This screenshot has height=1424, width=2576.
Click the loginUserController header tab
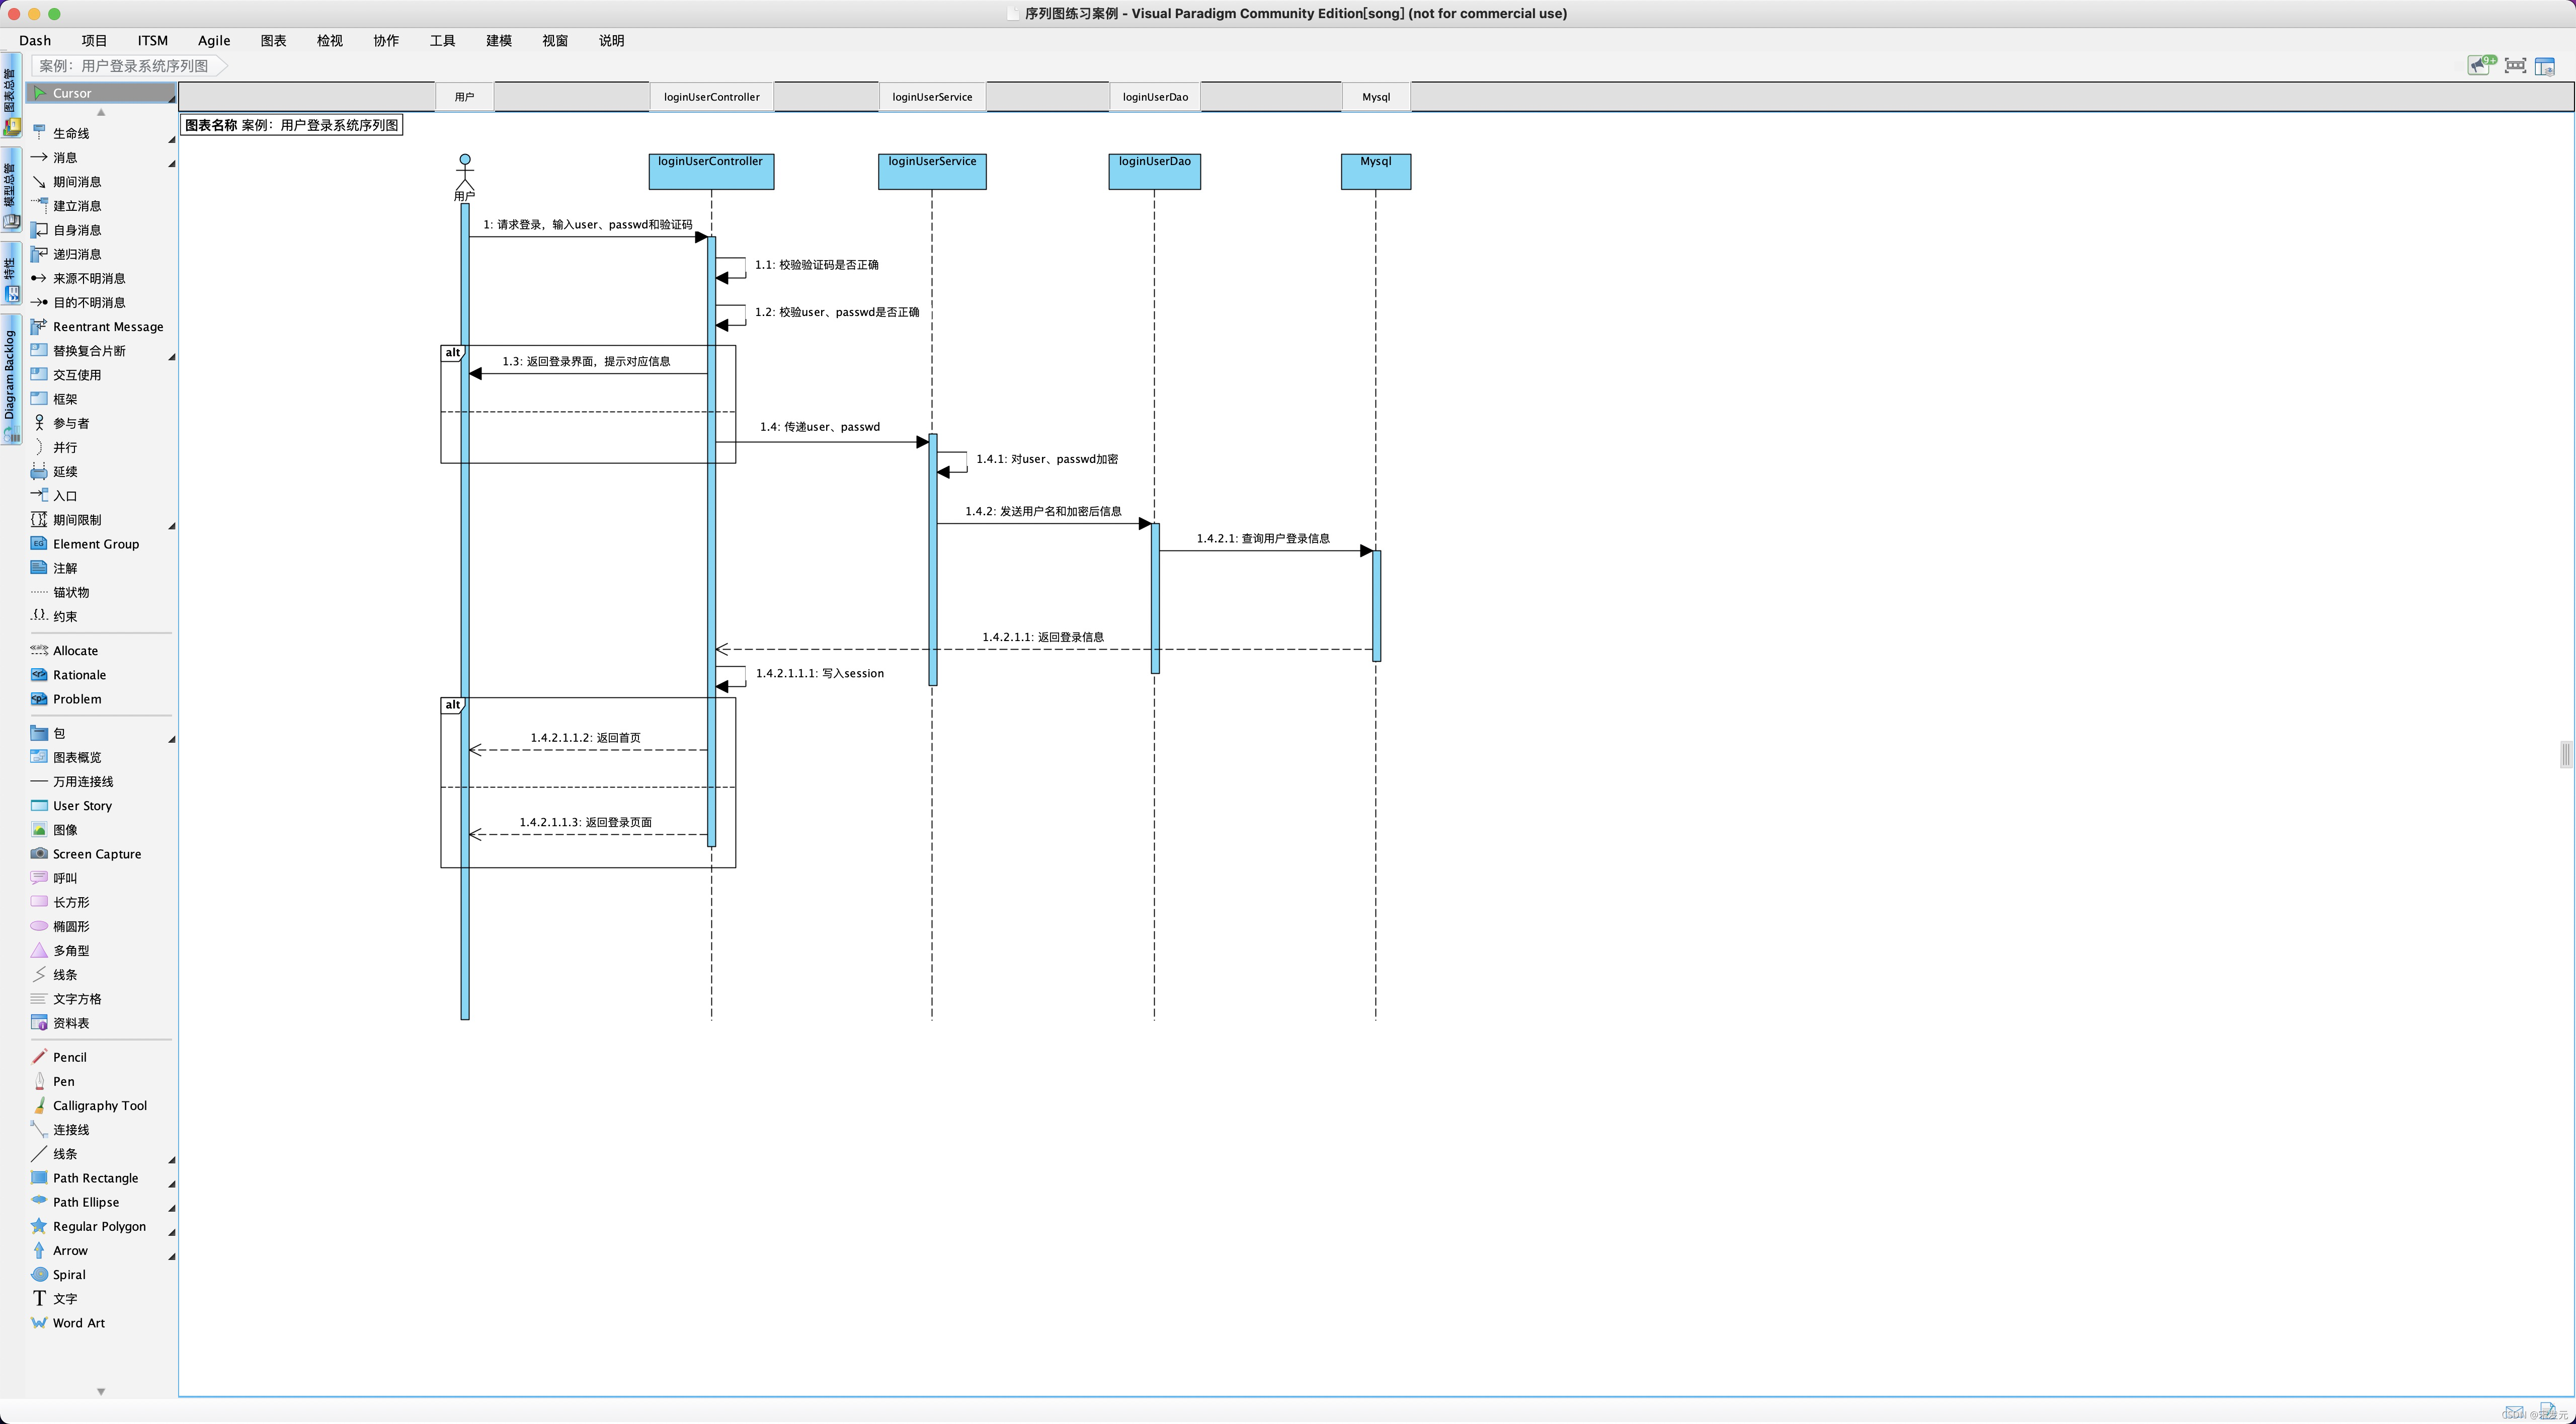pyautogui.click(x=712, y=97)
